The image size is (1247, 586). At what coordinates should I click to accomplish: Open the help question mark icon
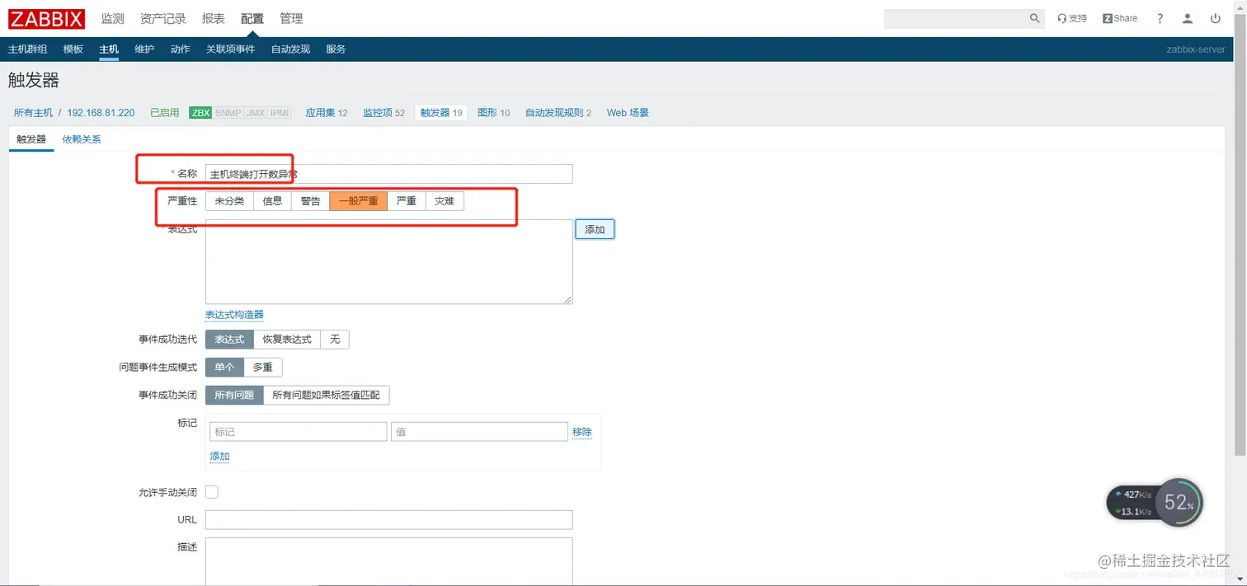pos(1160,18)
